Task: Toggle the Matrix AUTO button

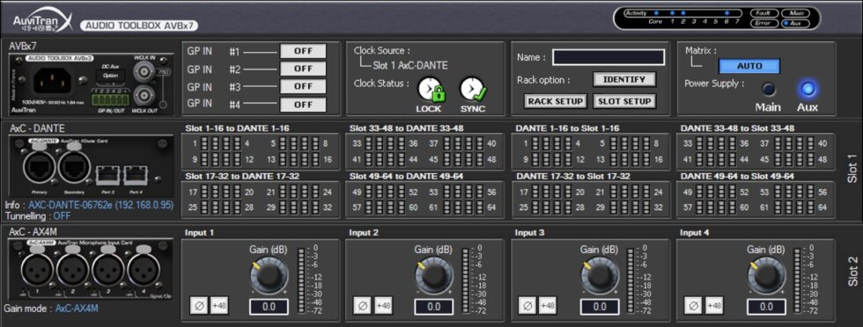Action: tap(749, 66)
